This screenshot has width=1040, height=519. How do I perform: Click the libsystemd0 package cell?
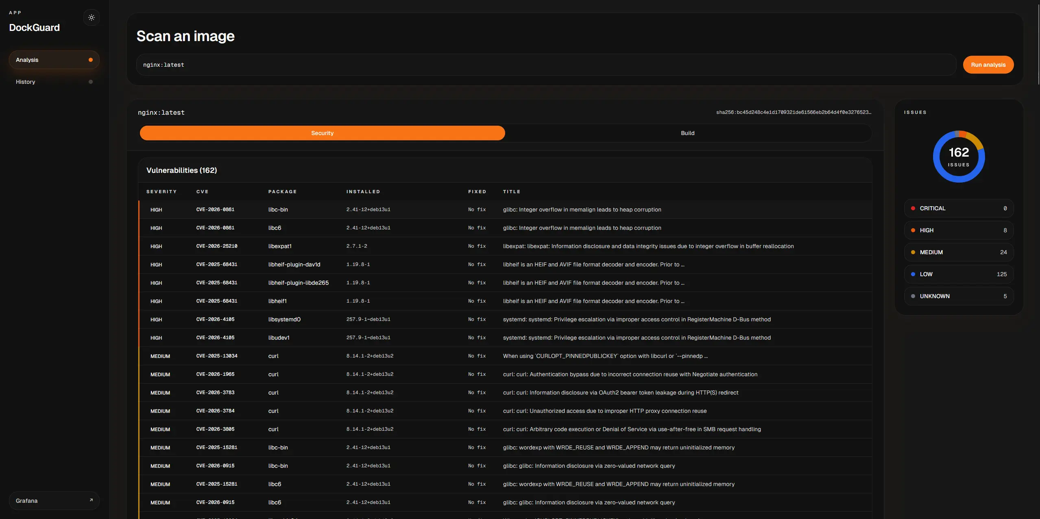[x=284, y=319]
